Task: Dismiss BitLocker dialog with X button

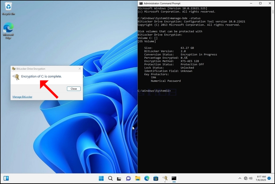Action: click(x=80, y=69)
